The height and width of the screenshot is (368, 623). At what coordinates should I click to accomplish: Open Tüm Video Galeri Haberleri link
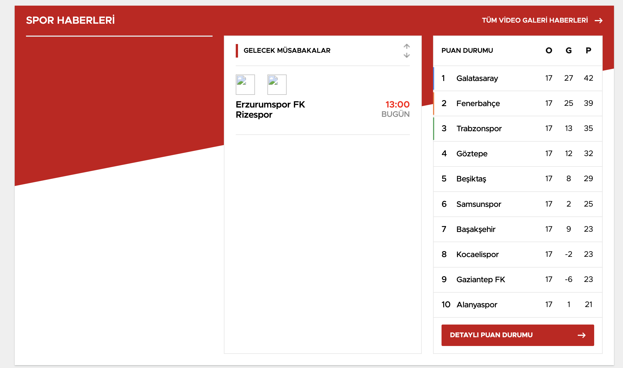[x=535, y=20]
